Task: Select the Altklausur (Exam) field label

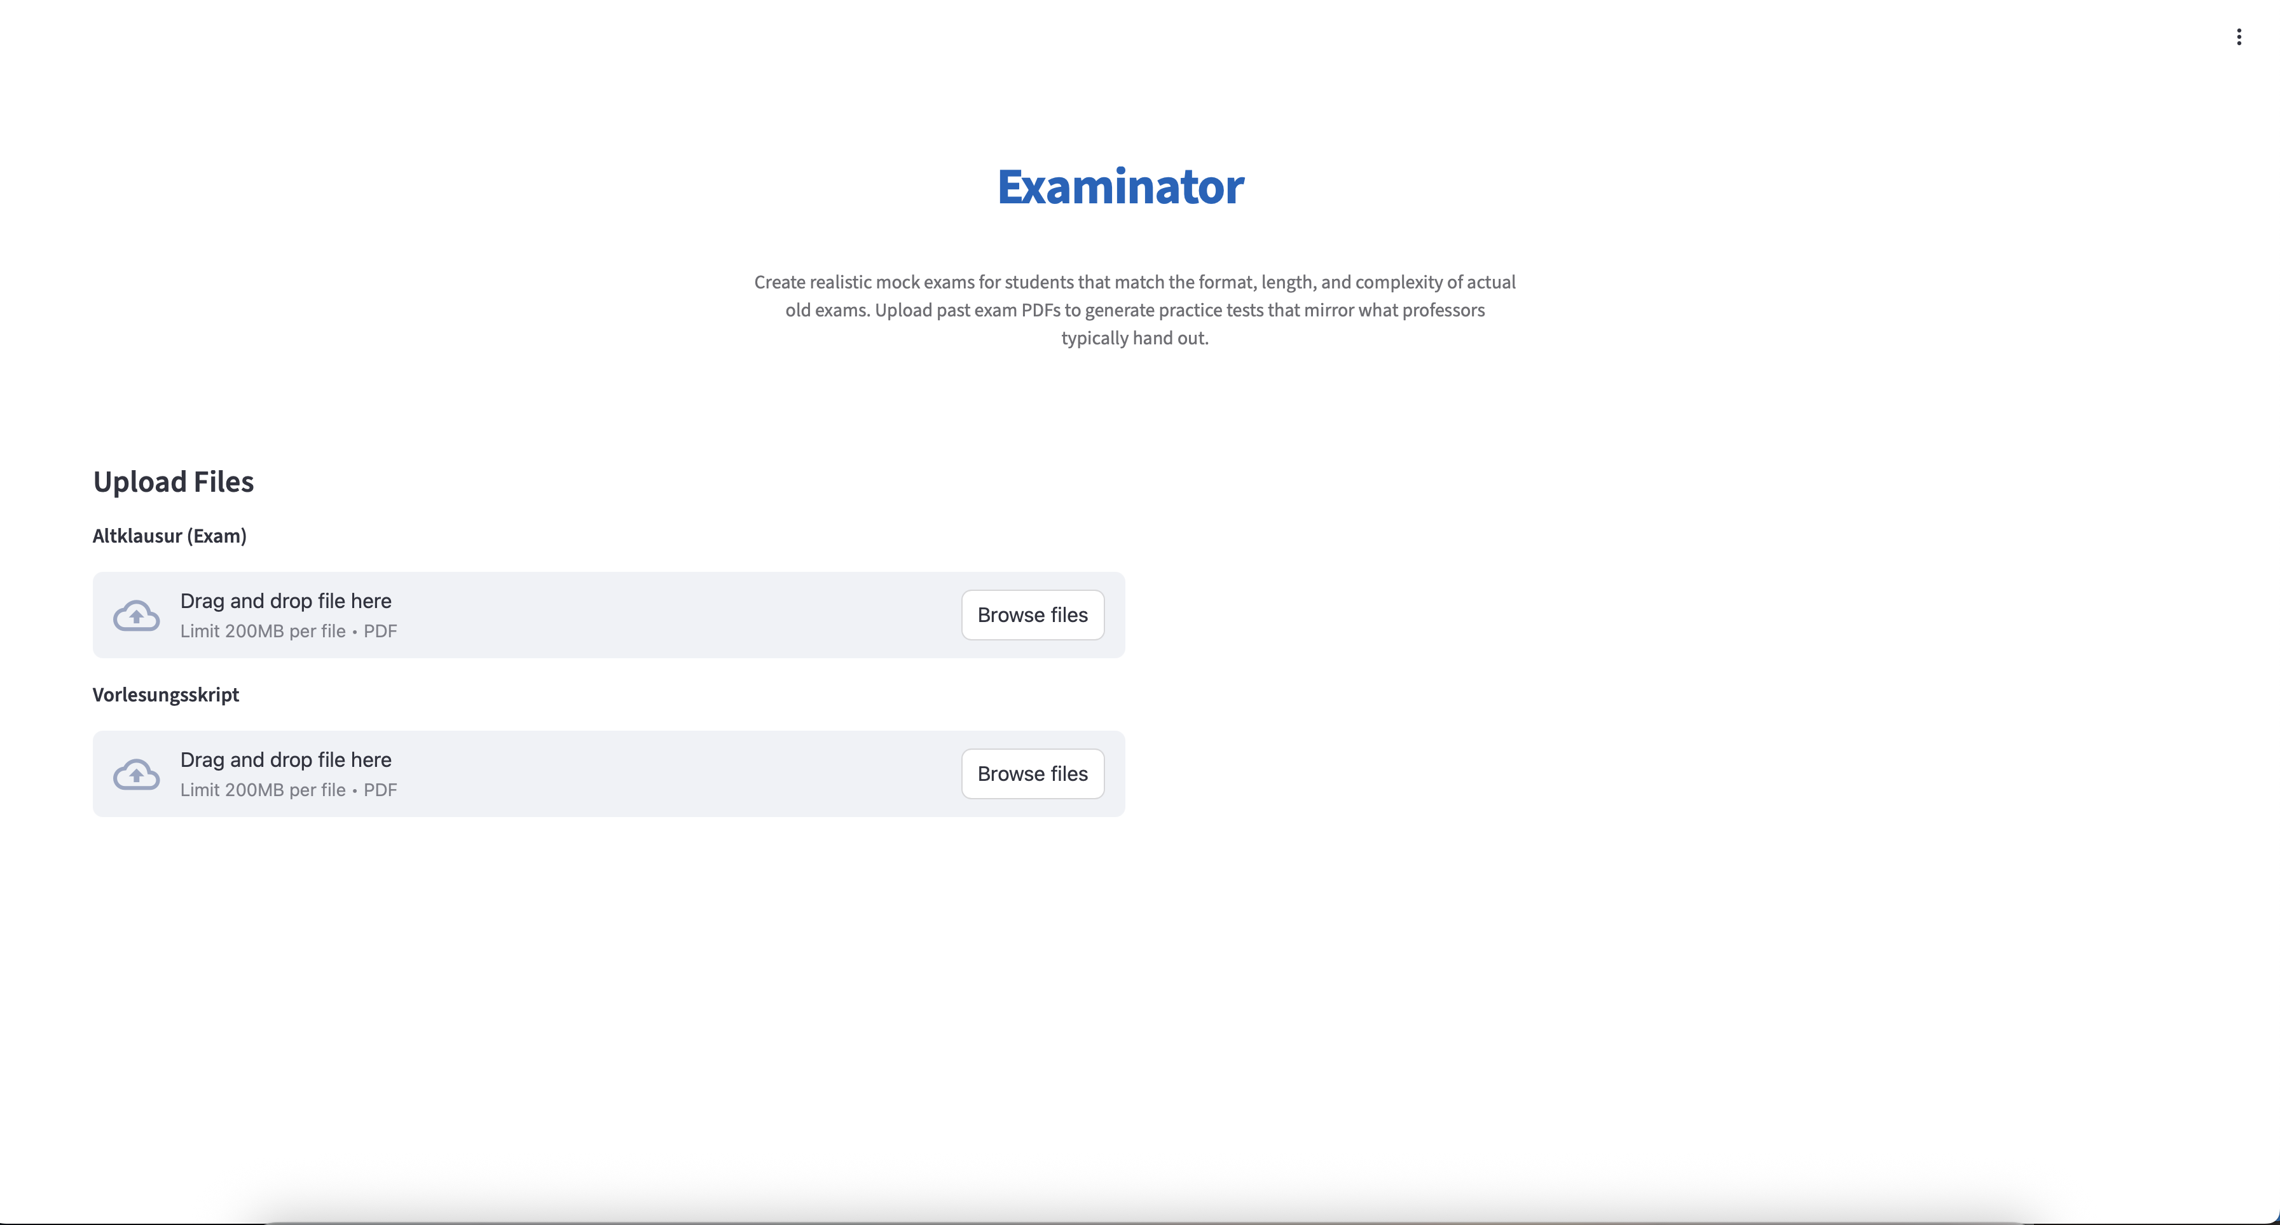Action: pos(169,536)
